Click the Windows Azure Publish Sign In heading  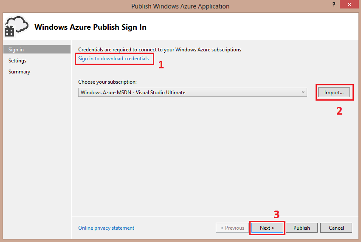point(90,27)
